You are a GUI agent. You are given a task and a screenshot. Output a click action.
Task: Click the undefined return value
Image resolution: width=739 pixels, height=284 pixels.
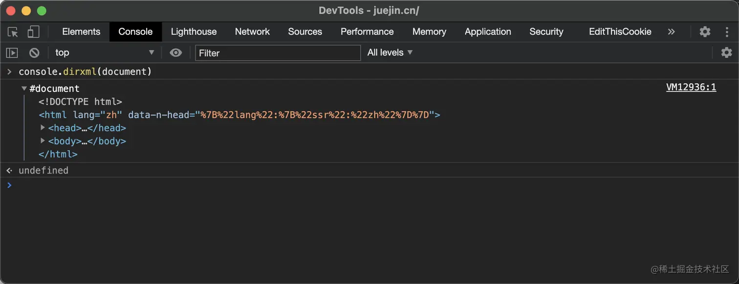pyautogui.click(x=43, y=170)
